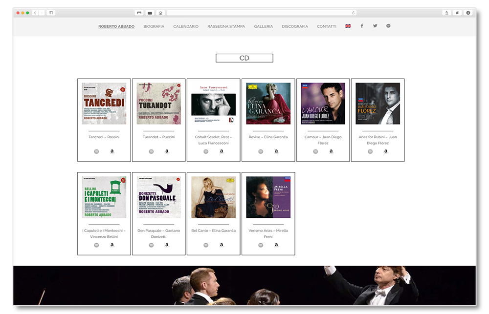Open I Capuleti e i Montecchi cover
This screenshot has width=489, height=314.
coord(104,197)
